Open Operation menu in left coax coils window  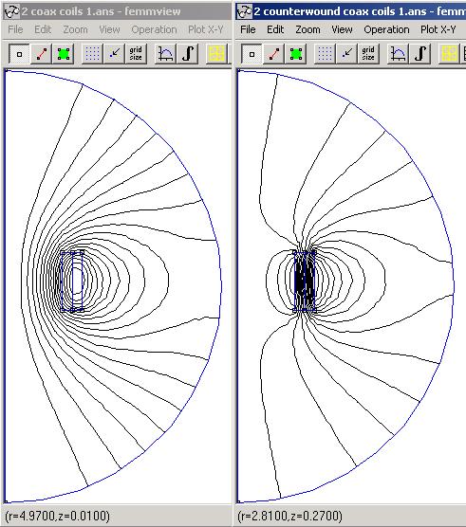point(154,29)
